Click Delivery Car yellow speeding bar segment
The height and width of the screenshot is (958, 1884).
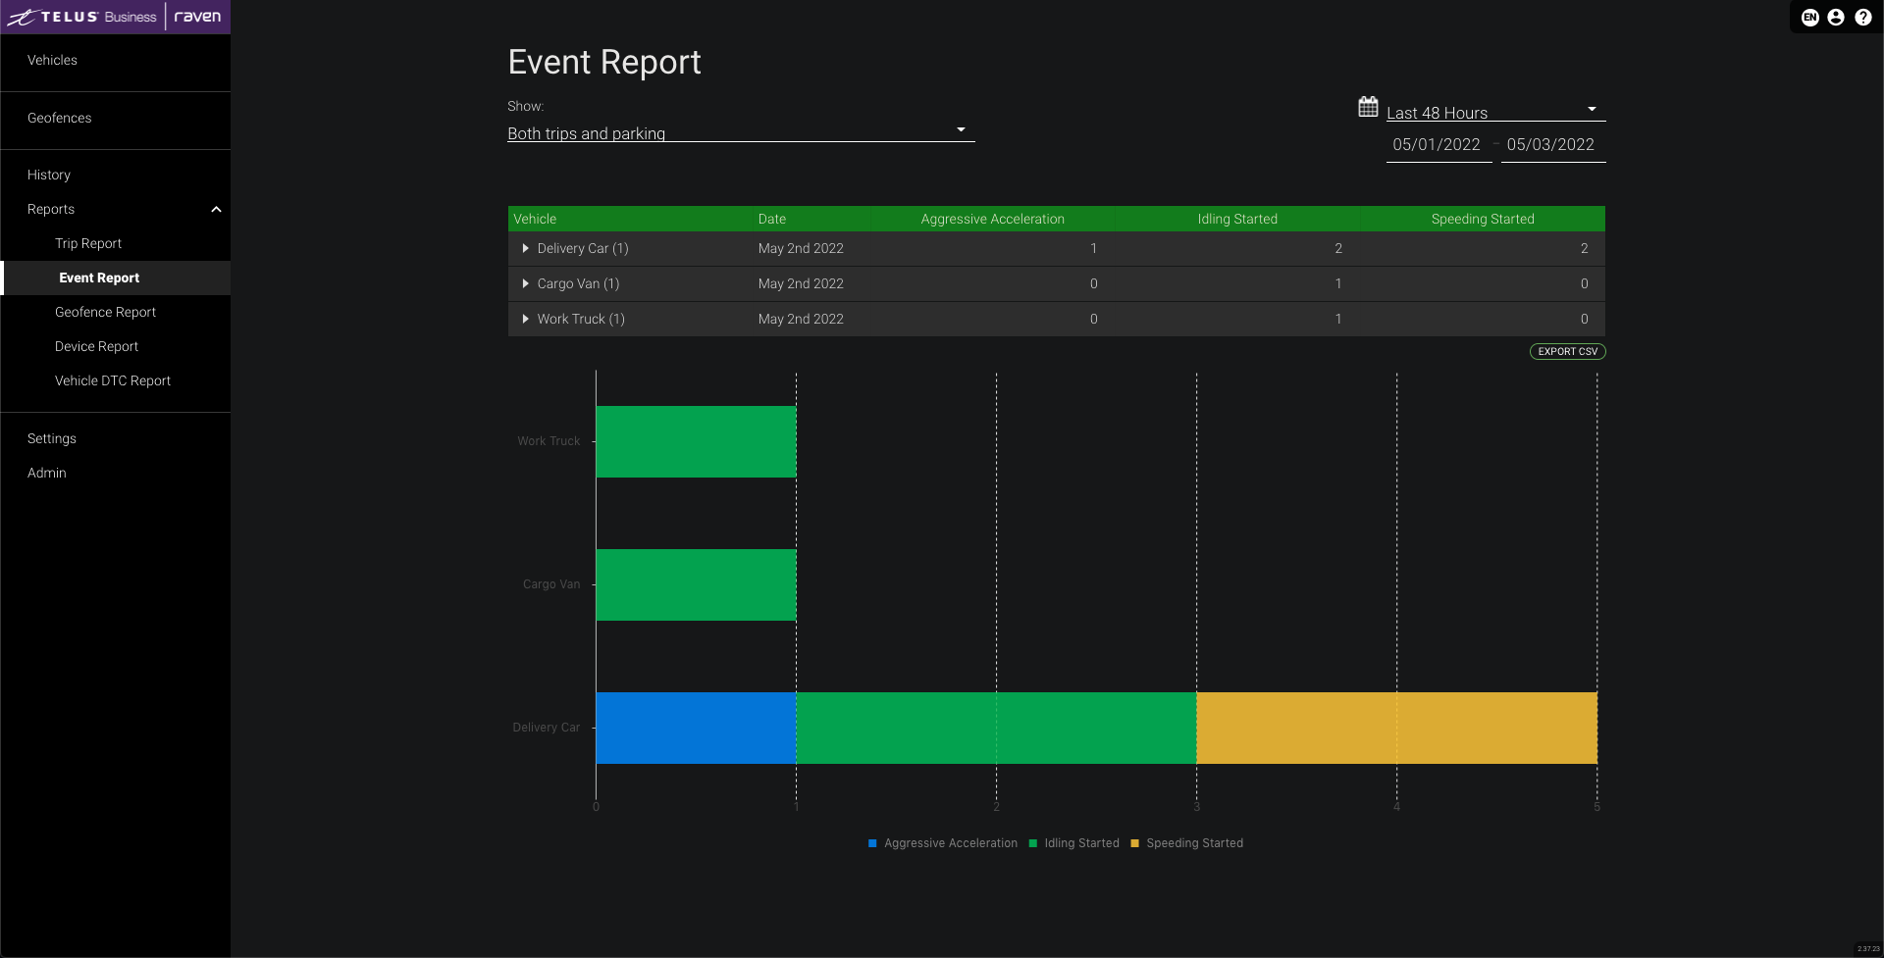1396,728
